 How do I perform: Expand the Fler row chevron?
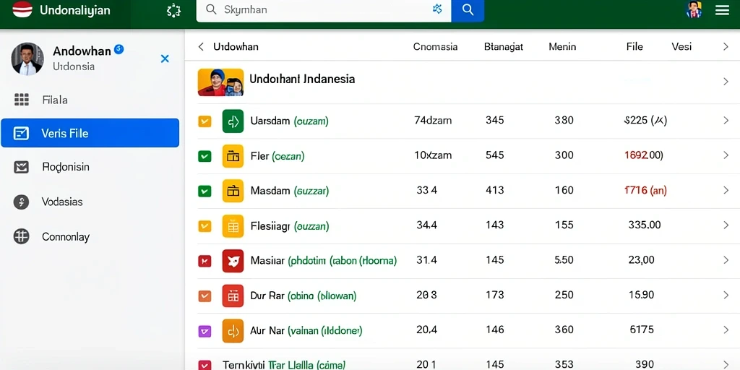click(726, 155)
